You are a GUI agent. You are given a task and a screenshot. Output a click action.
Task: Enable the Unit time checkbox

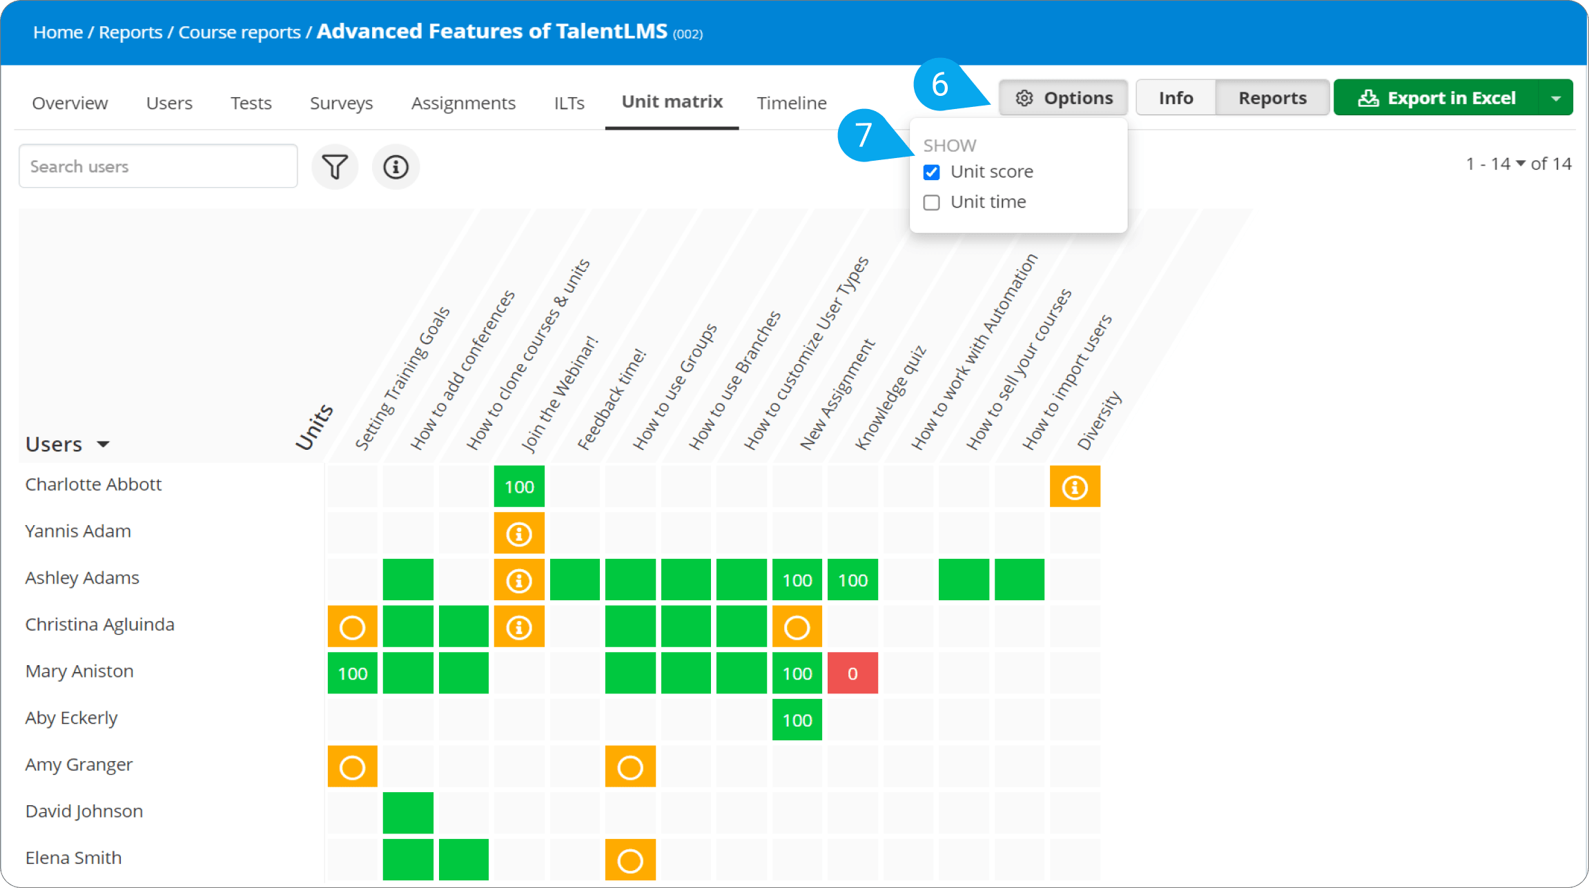(x=931, y=202)
